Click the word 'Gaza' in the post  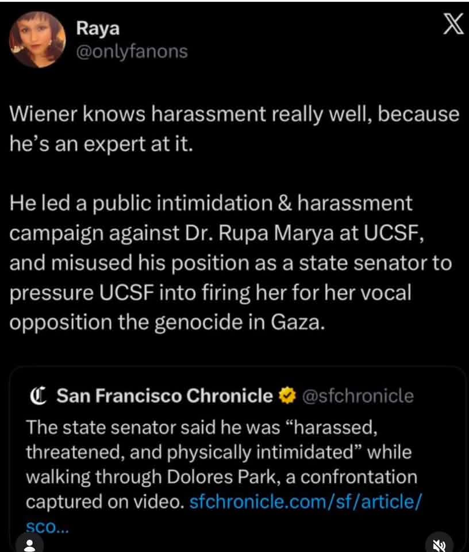296,322
